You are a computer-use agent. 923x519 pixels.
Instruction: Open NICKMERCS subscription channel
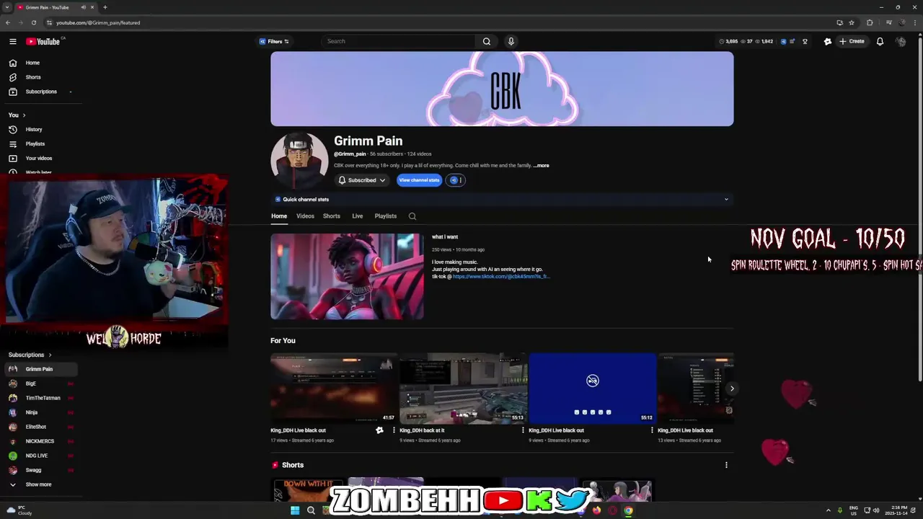(39, 441)
